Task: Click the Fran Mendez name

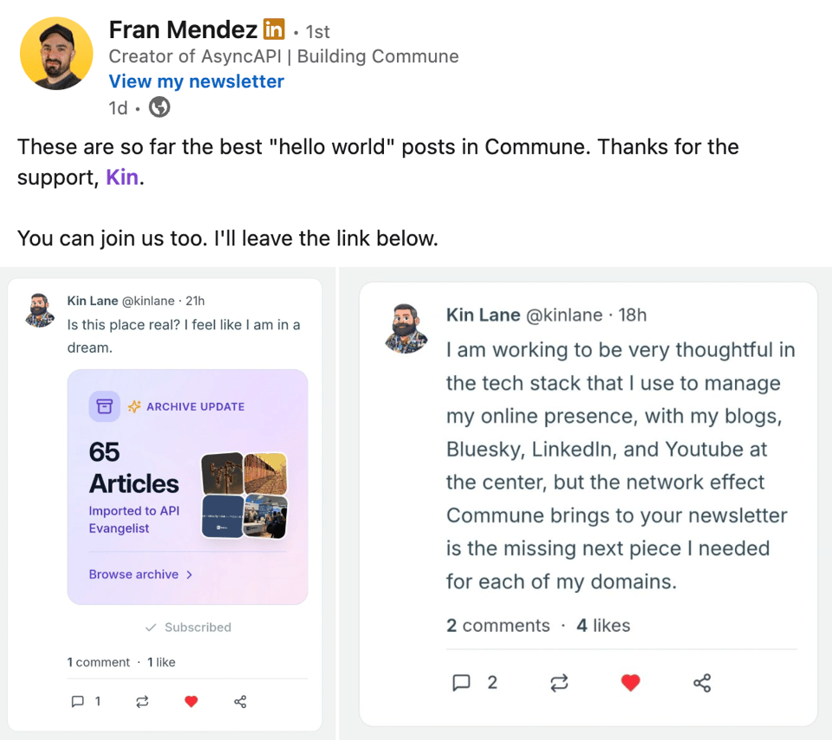Action: 183,30
